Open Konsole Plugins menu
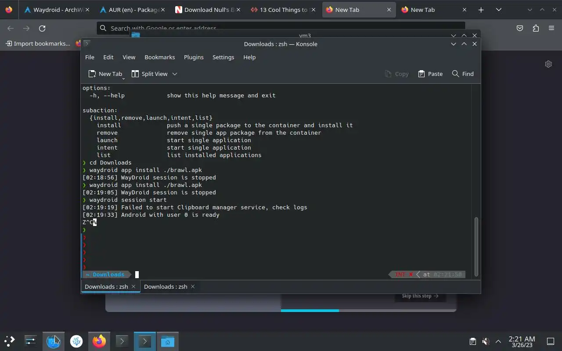Viewport: 562px width, 351px height. click(x=194, y=57)
